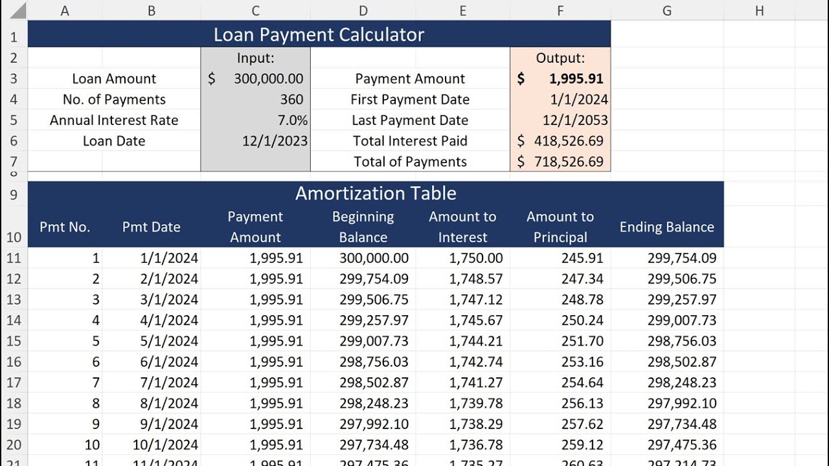
Task: Click ending balance 299,754.09 in payment 1 row
Action: 667,258
